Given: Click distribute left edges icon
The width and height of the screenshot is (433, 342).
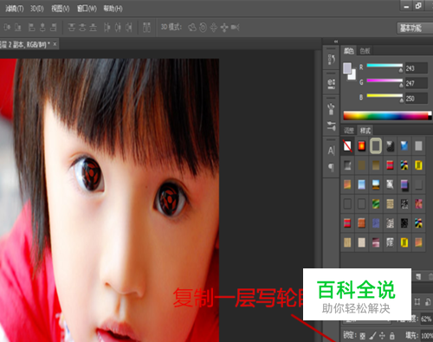Looking at the screenshot, I should (x=107, y=28).
